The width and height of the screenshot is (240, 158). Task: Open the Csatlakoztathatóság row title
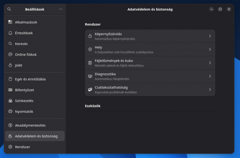point(111,87)
